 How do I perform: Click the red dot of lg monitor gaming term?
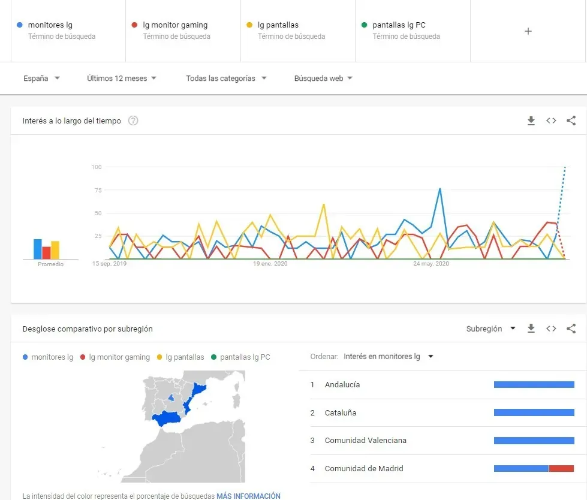point(134,25)
